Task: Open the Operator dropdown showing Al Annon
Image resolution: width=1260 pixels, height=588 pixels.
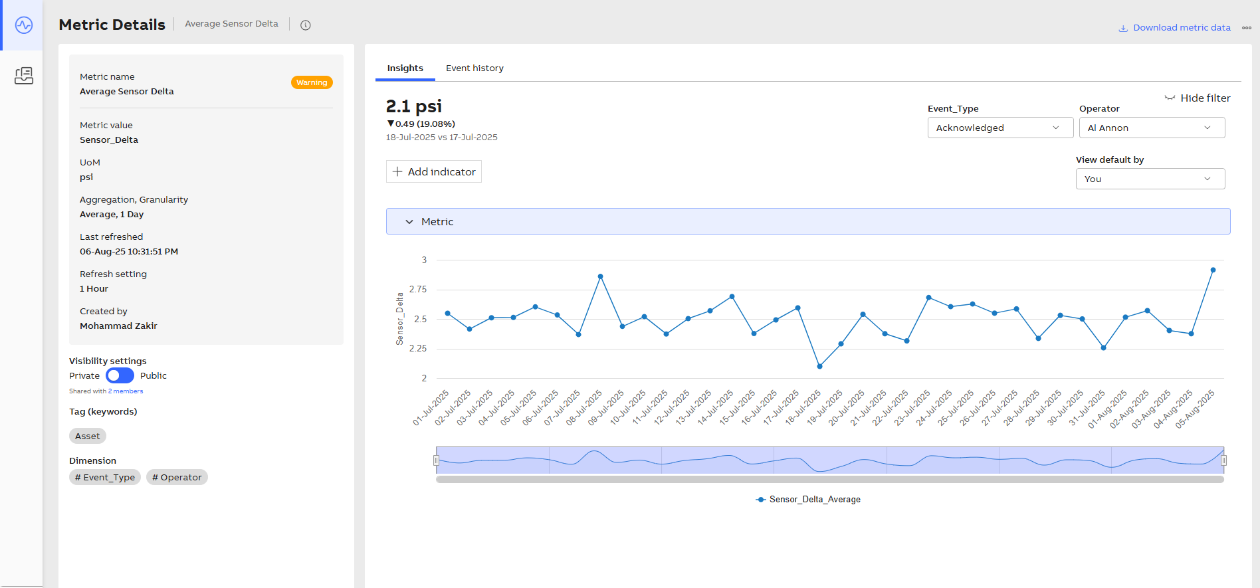Action: (1152, 128)
